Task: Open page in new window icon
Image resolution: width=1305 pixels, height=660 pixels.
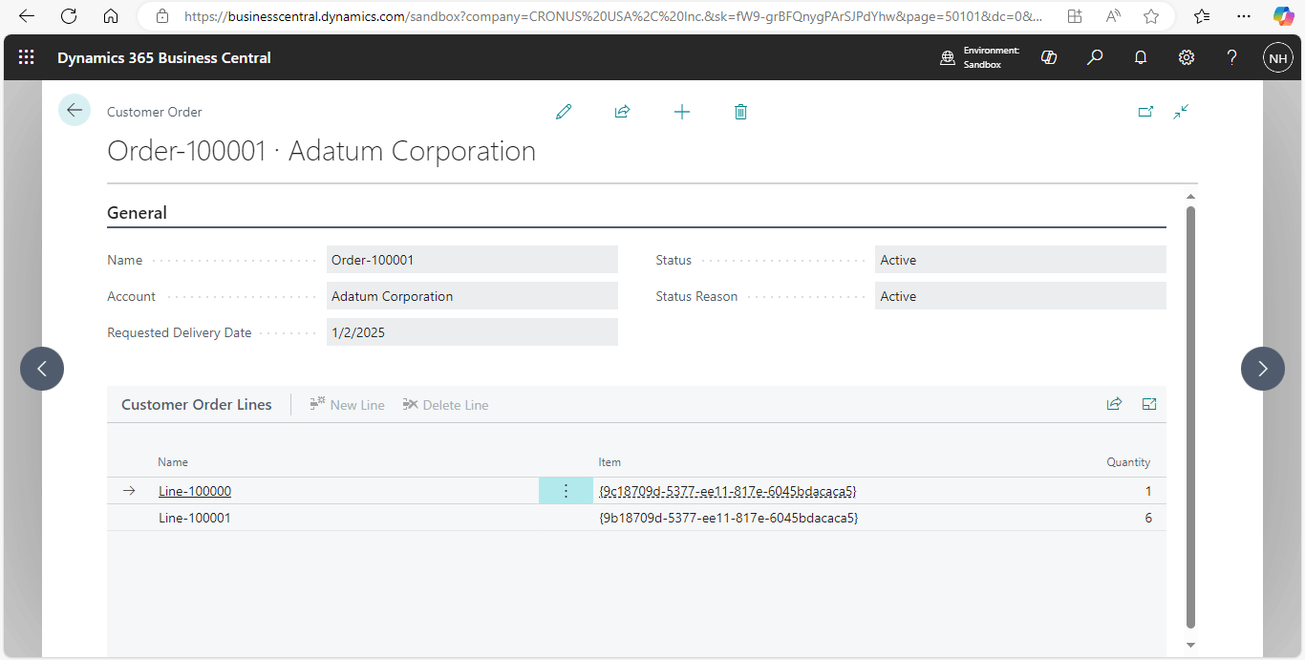Action: (1145, 112)
